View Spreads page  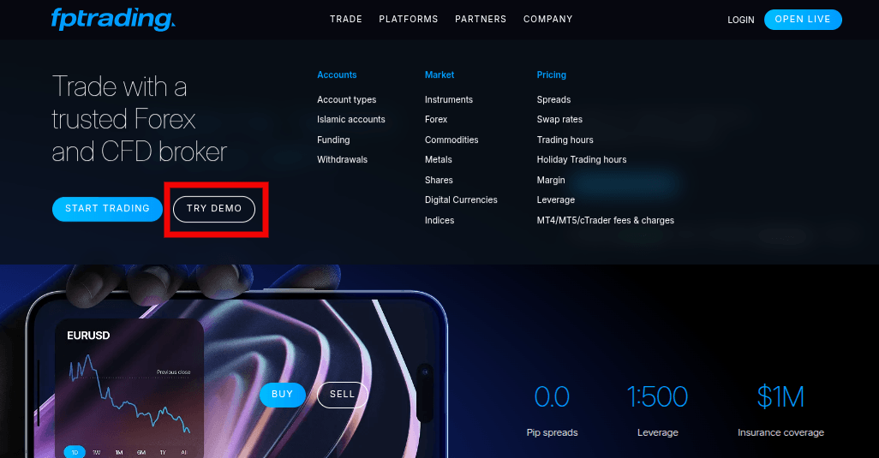tap(553, 99)
